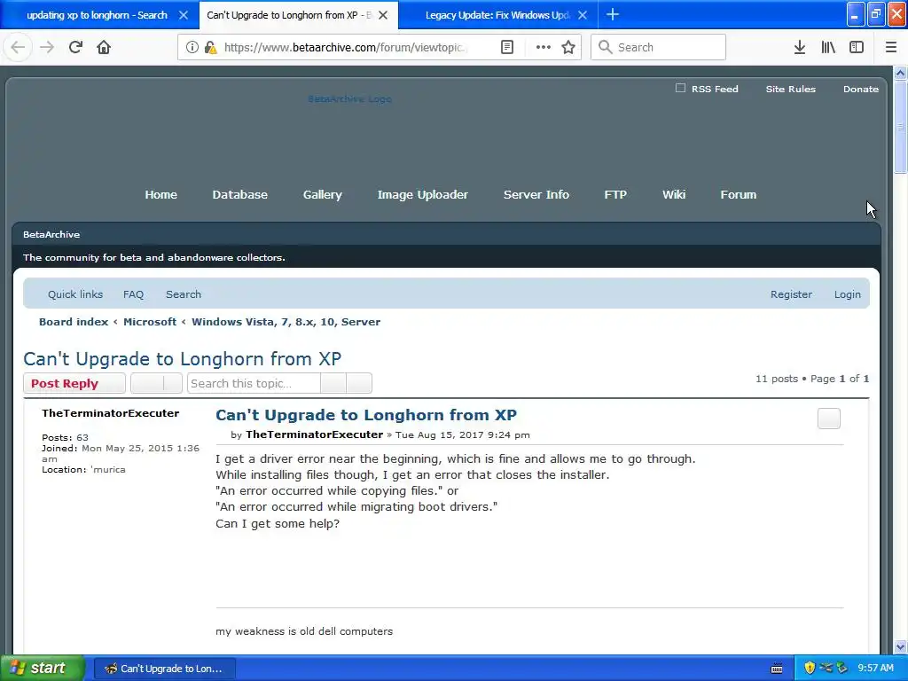Viewport: 908px width, 681px height.
Task: Open page actions three-dot menu
Action: [544, 47]
